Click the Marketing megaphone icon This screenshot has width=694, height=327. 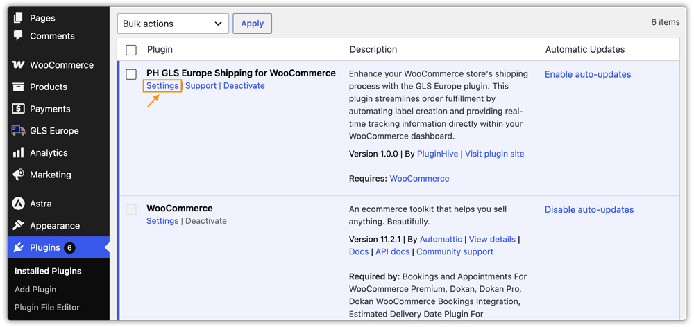(18, 175)
